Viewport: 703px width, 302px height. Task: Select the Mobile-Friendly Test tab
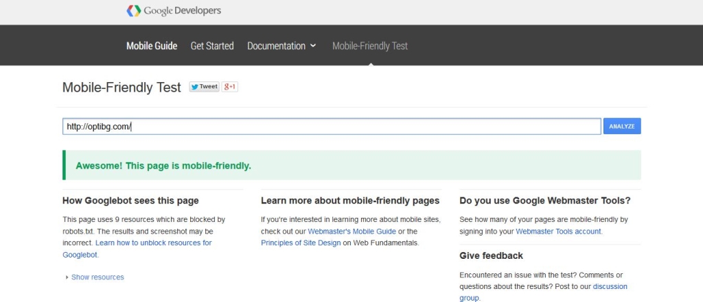[x=370, y=46]
